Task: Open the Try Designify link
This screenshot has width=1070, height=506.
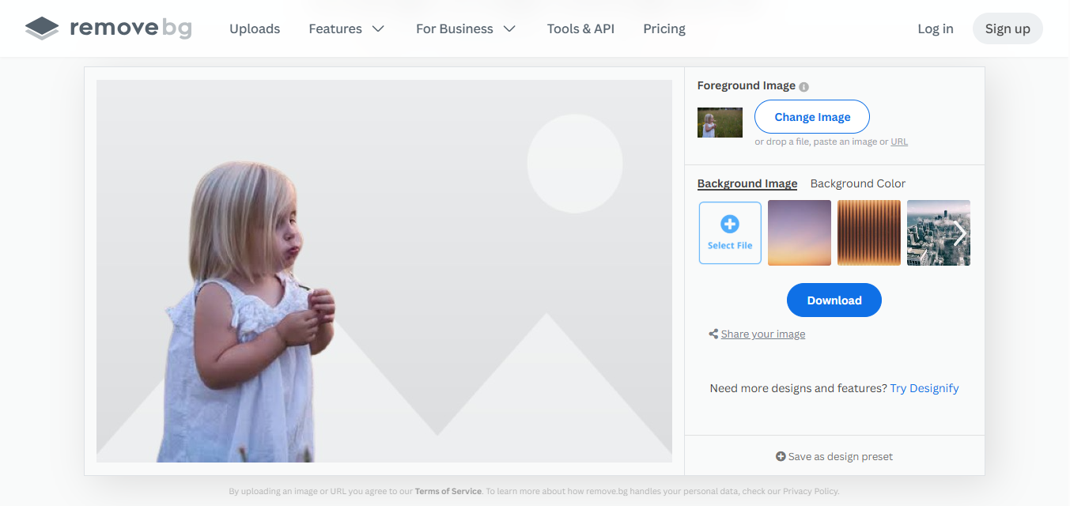Action: [924, 388]
